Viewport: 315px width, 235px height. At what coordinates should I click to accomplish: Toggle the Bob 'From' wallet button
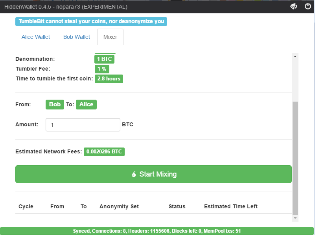pyautogui.click(x=55, y=104)
